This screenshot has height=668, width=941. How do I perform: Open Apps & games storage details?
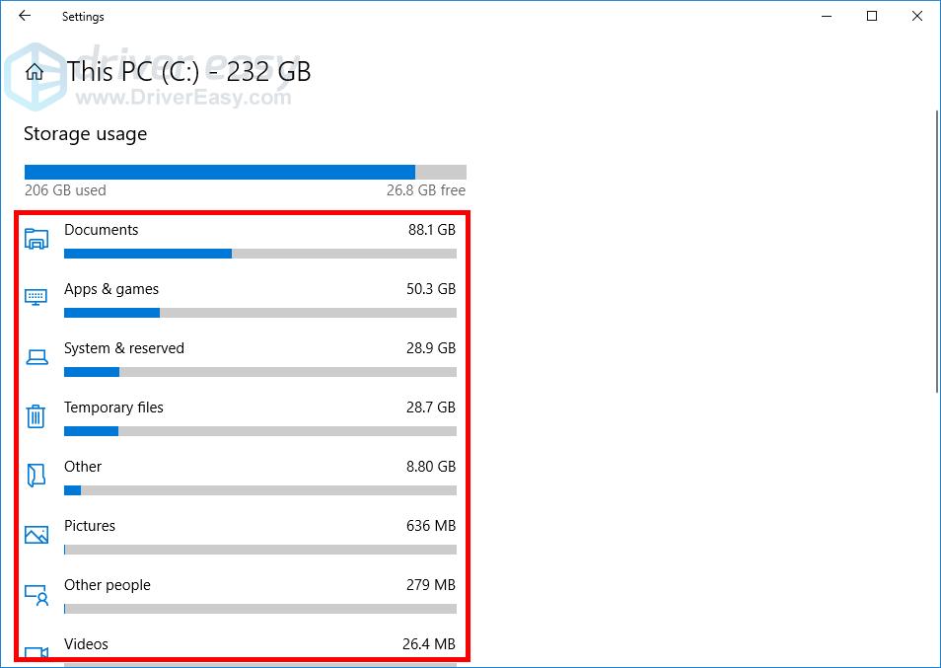[x=111, y=289]
